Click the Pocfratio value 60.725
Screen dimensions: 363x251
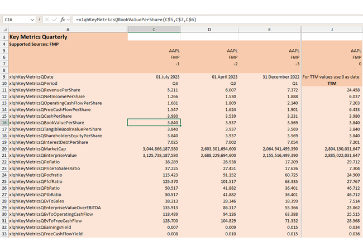click(270, 175)
